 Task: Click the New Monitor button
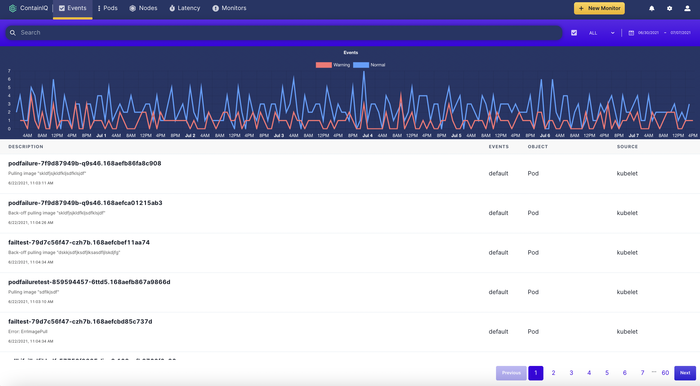[599, 8]
